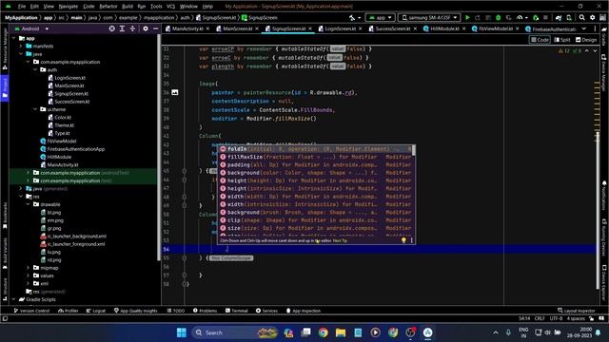Open the File menu

click(x=22, y=7)
